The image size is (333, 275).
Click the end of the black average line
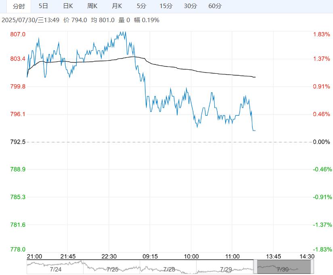tap(255, 77)
